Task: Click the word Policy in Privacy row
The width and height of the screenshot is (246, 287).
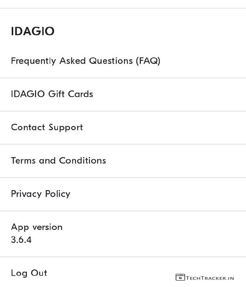Action: point(58,194)
